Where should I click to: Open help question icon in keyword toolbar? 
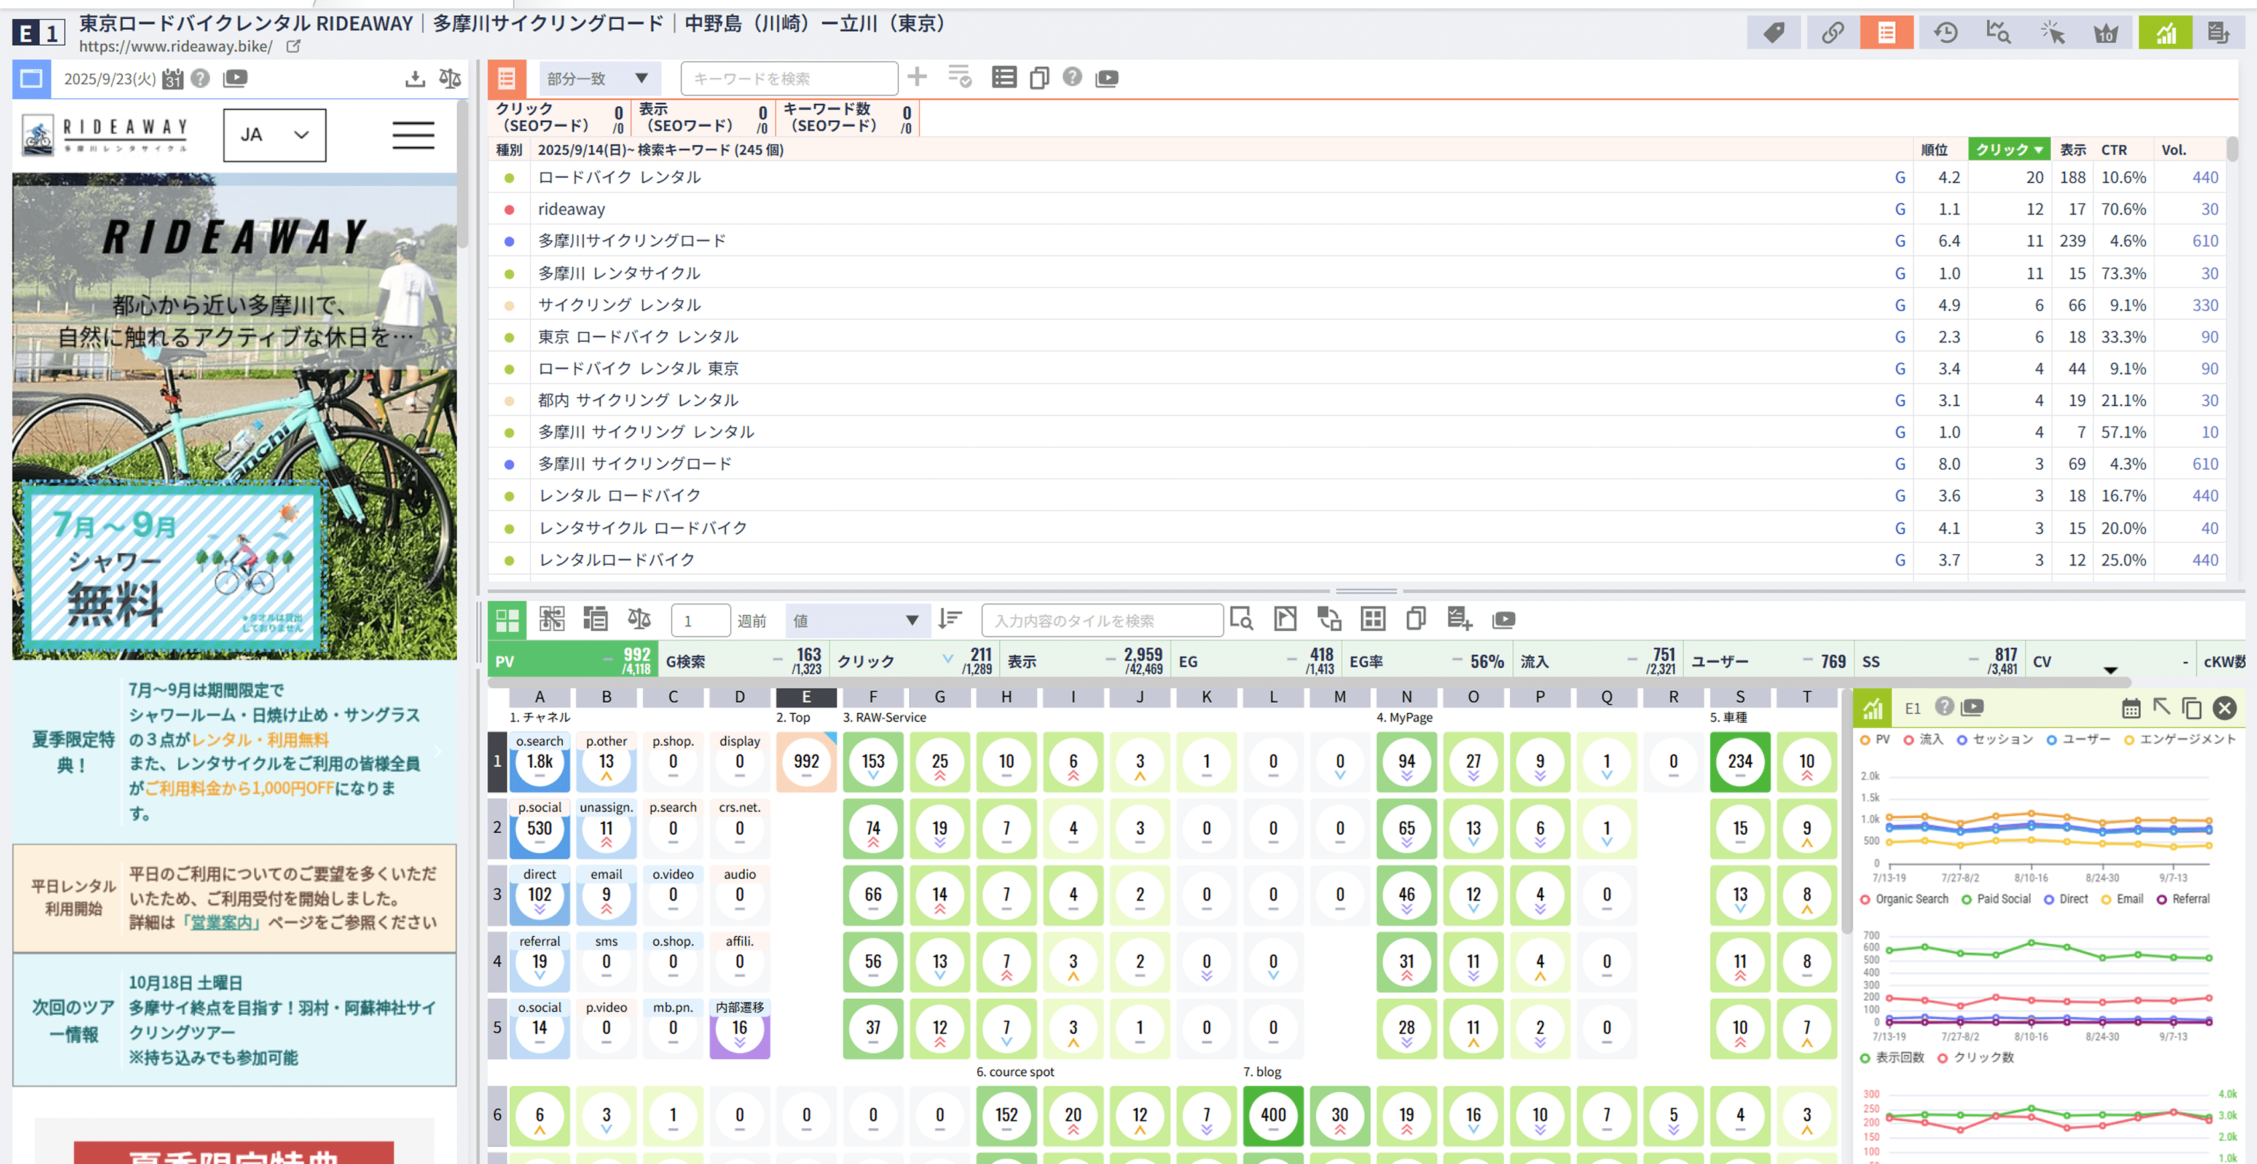click(1073, 77)
